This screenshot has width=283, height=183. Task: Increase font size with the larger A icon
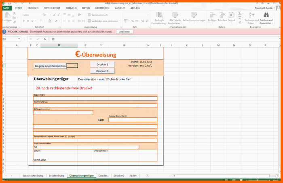click(x=54, y=15)
